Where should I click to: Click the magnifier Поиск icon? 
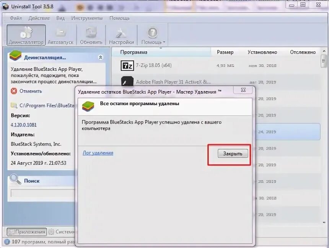(x=16, y=179)
